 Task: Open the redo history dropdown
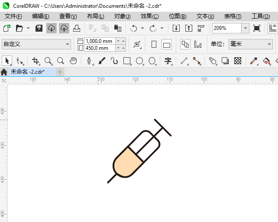162,28
